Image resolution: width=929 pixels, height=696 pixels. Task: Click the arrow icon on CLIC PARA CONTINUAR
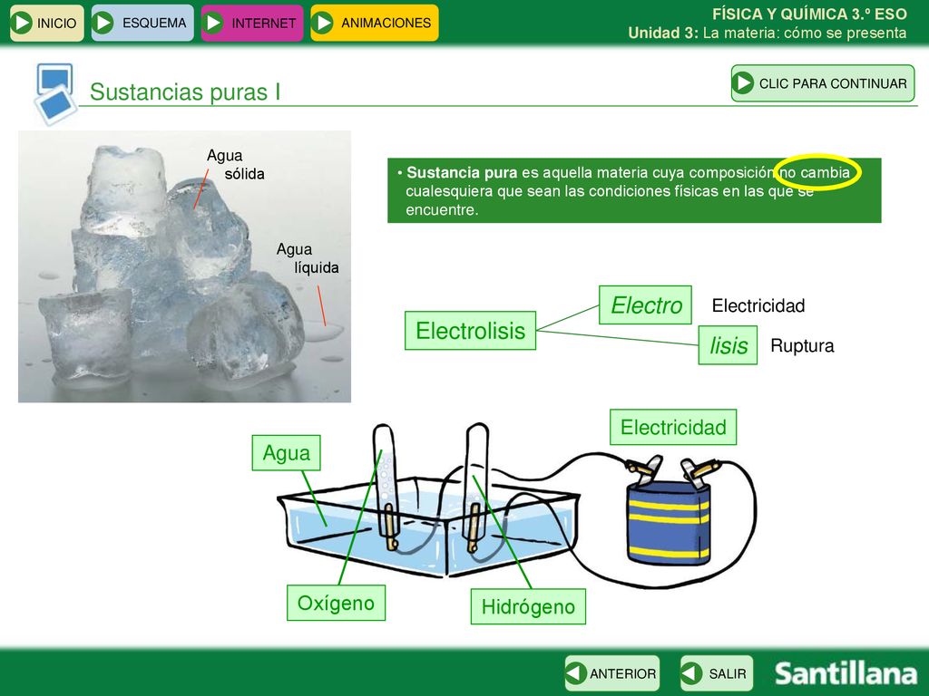click(x=744, y=83)
